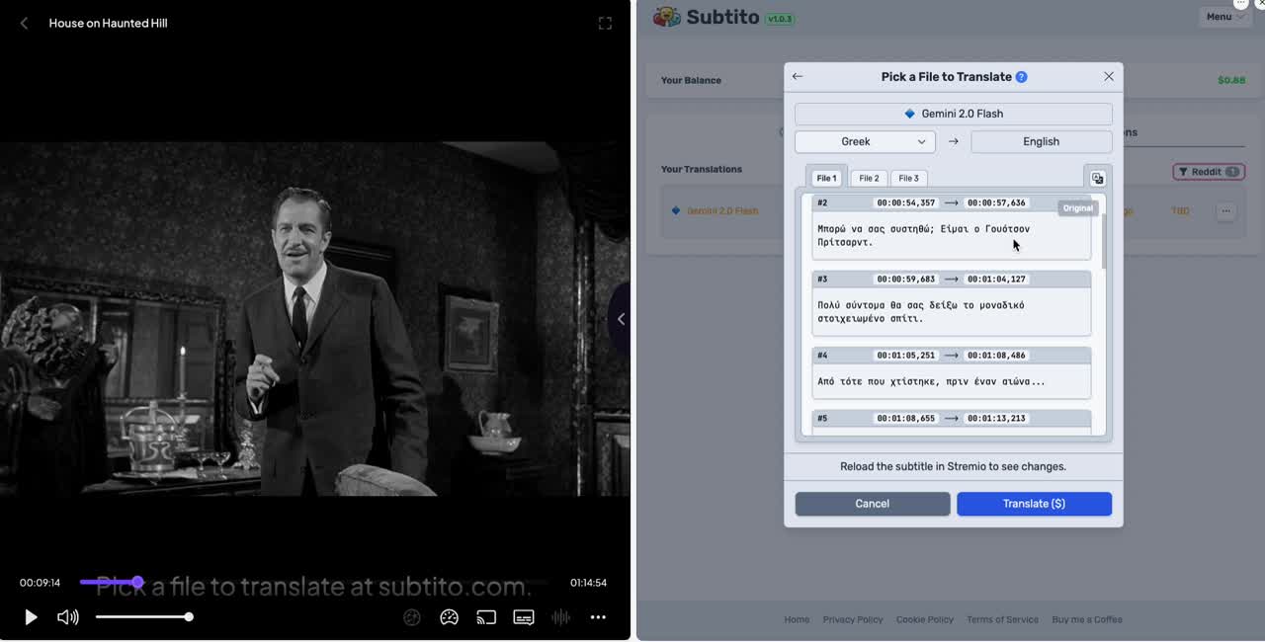1265x642 pixels.
Task: Toggle the Reddit filter on translations
Action: [1208, 171]
